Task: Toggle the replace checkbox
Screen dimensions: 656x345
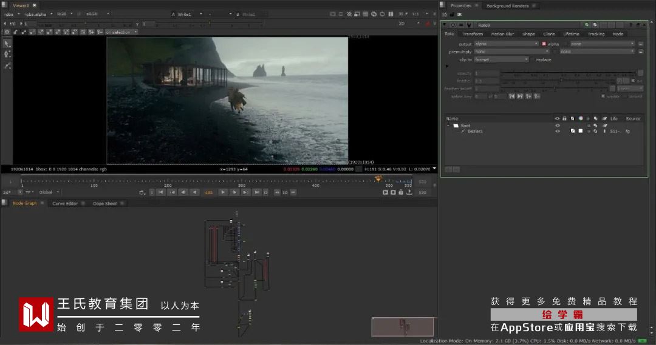Action: (x=533, y=60)
